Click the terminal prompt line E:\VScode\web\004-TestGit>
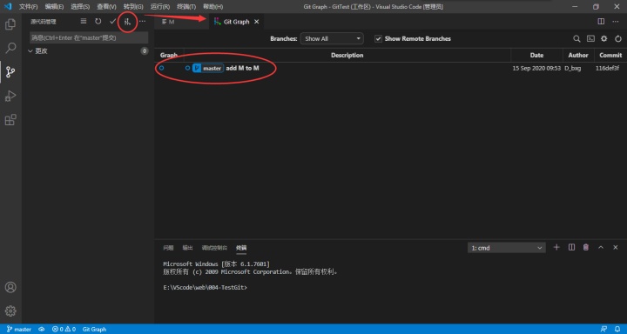The height and width of the screenshot is (334, 627). (206, 288)
